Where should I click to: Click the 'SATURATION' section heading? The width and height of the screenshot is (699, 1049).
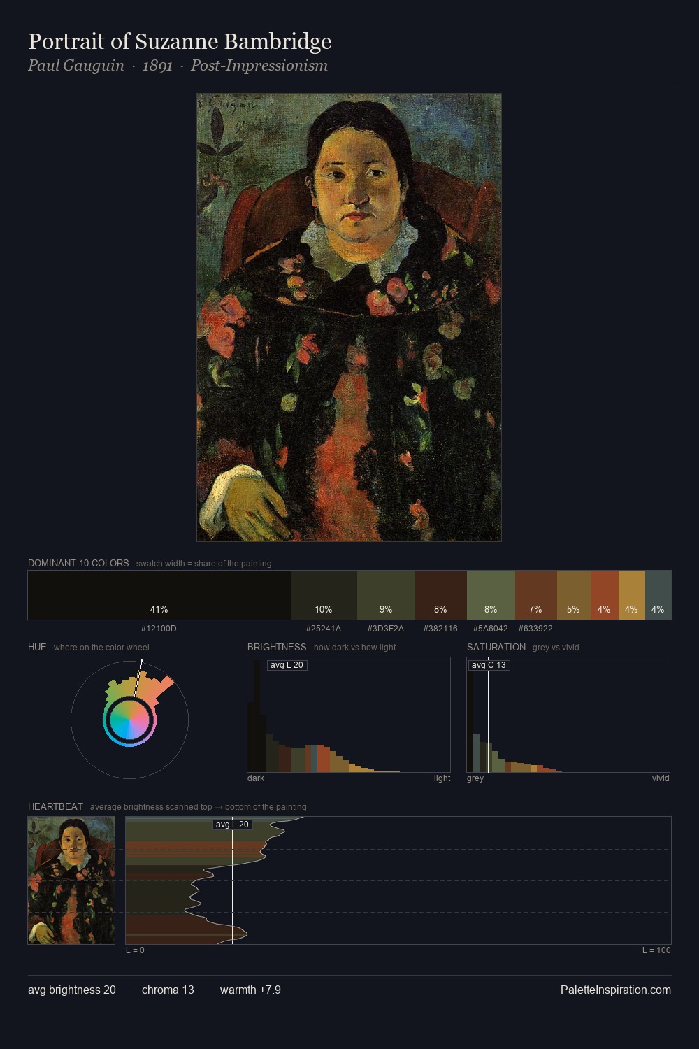(496, 647)
